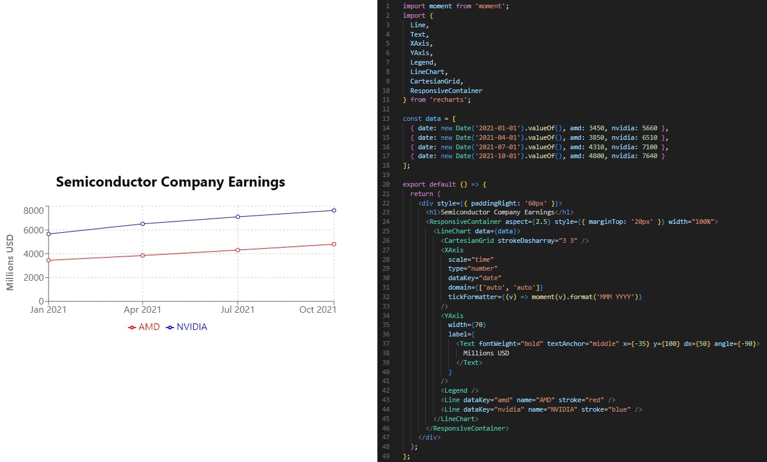
Task: Click stroke="blue" on the NVIDIA Line element
Action: tap(606, 409)
